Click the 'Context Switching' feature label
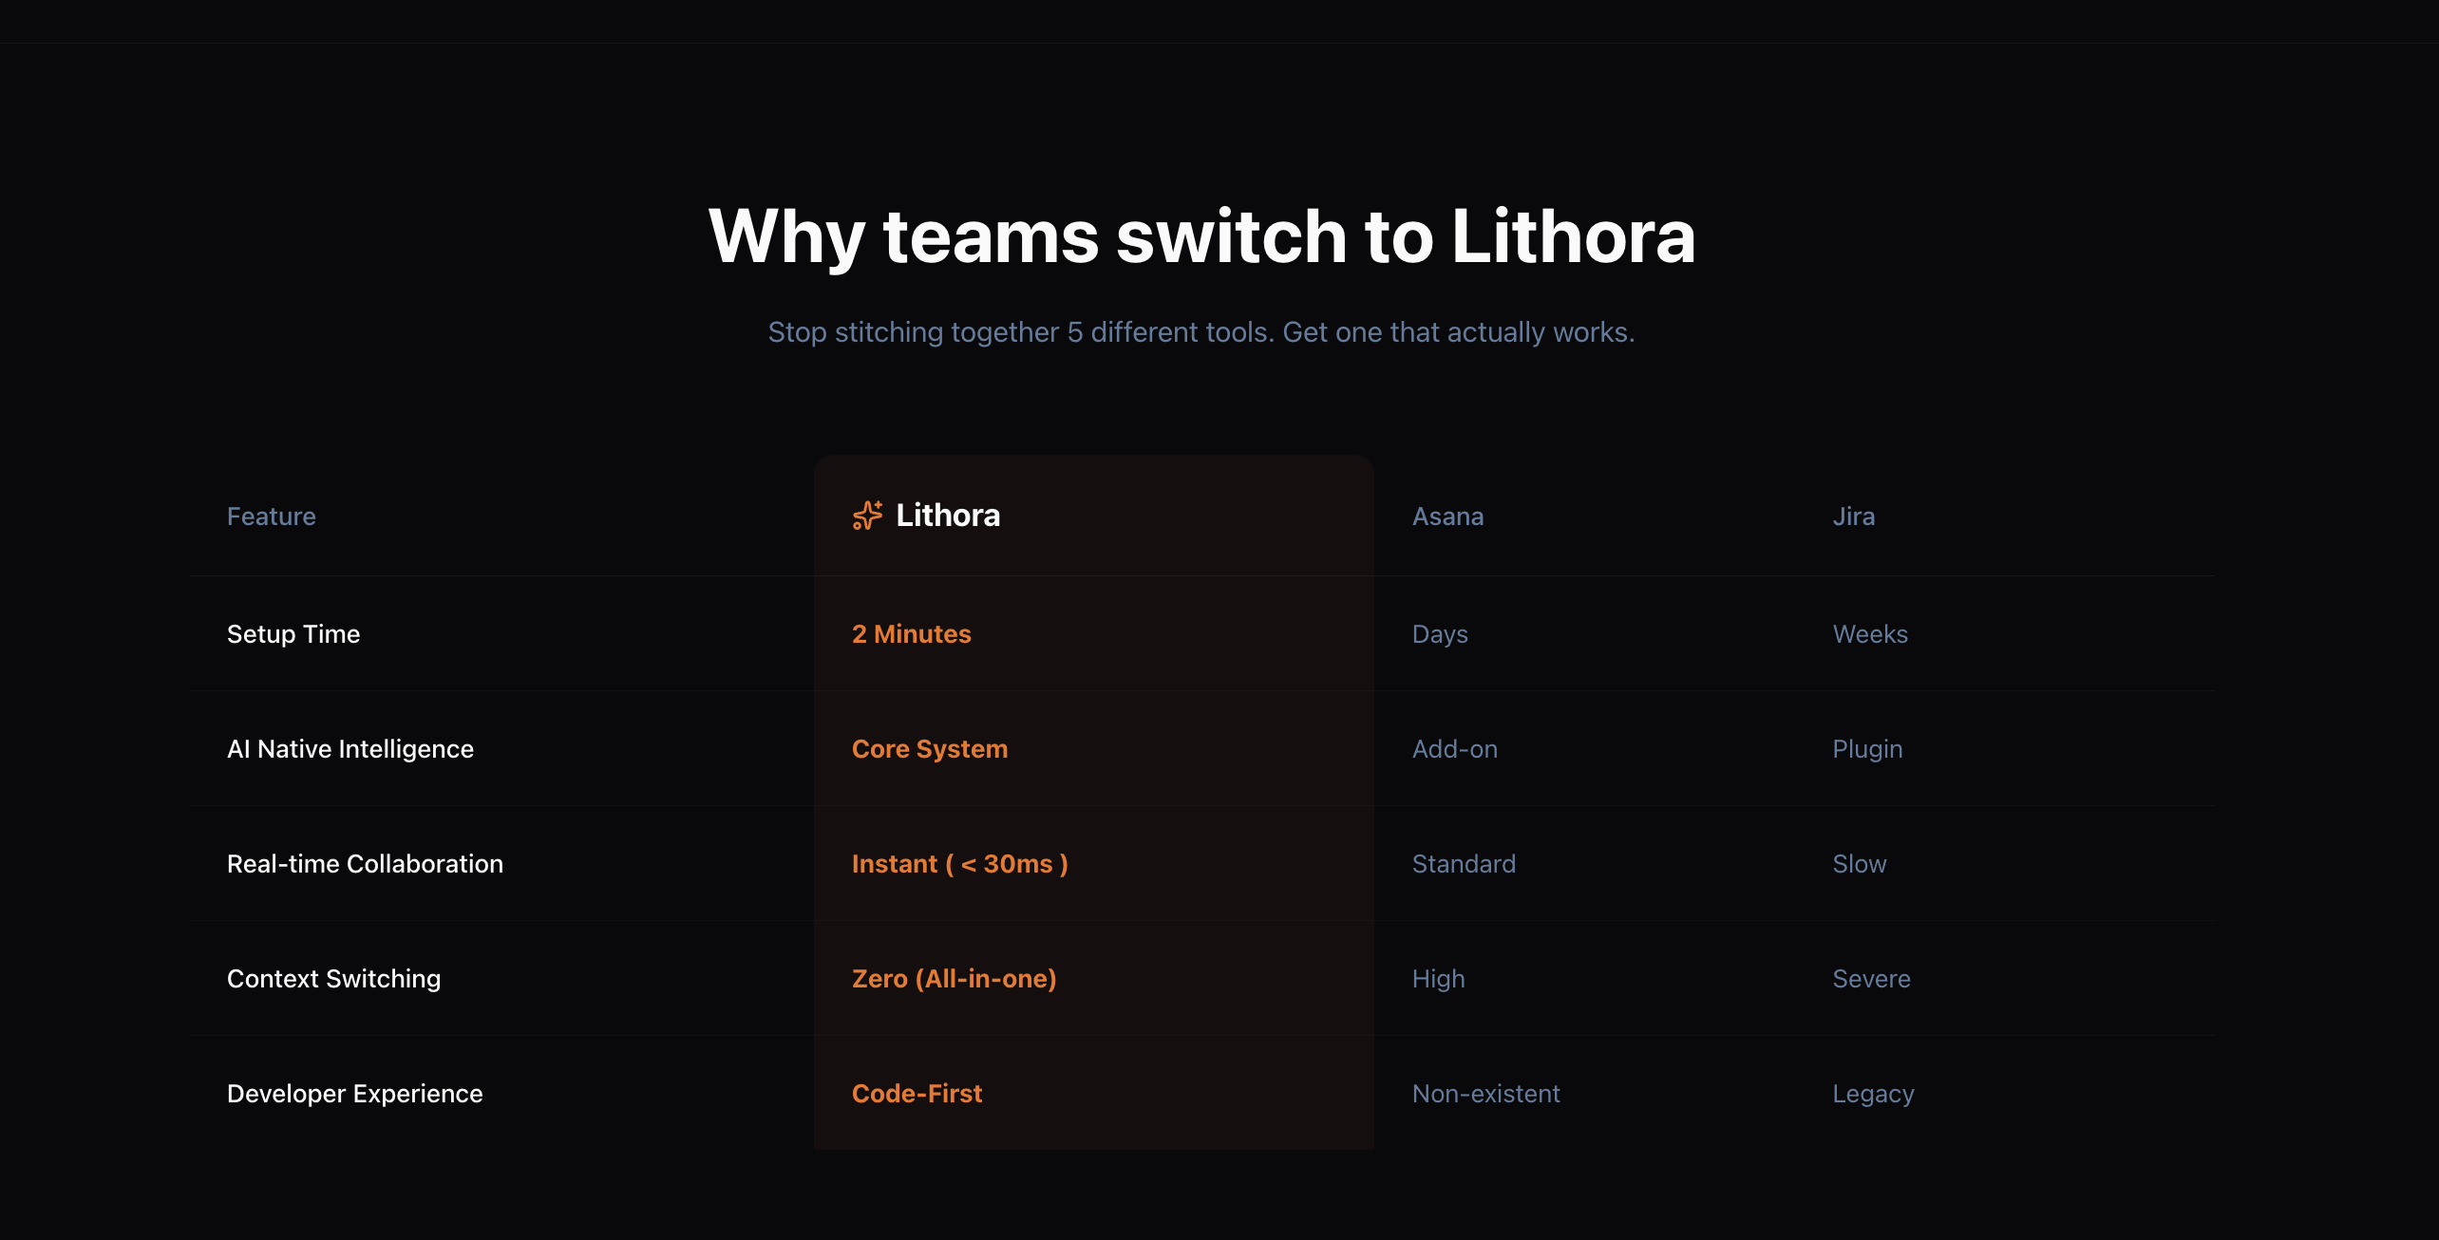 click(333, 978)
